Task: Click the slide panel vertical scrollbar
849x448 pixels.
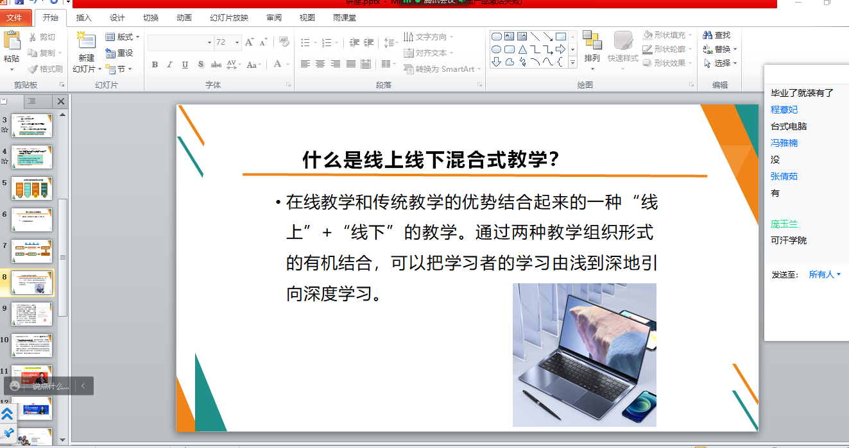Action: coord(63,256)
